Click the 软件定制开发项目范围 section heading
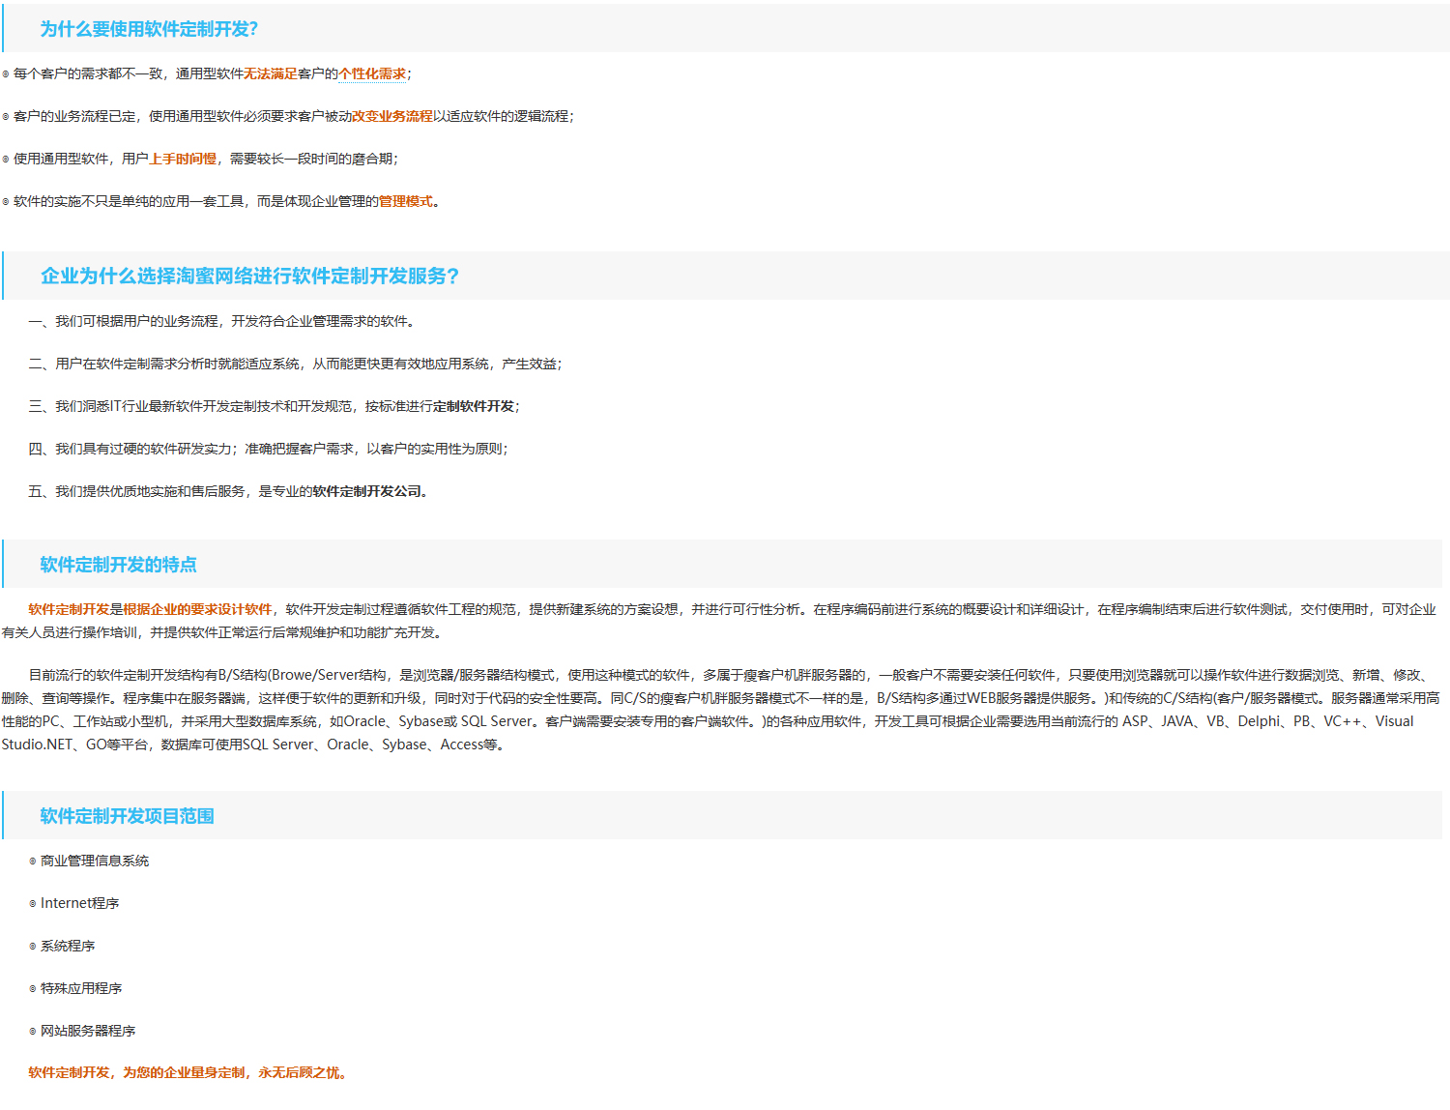1450x1110 pixels. coord(127,816)
